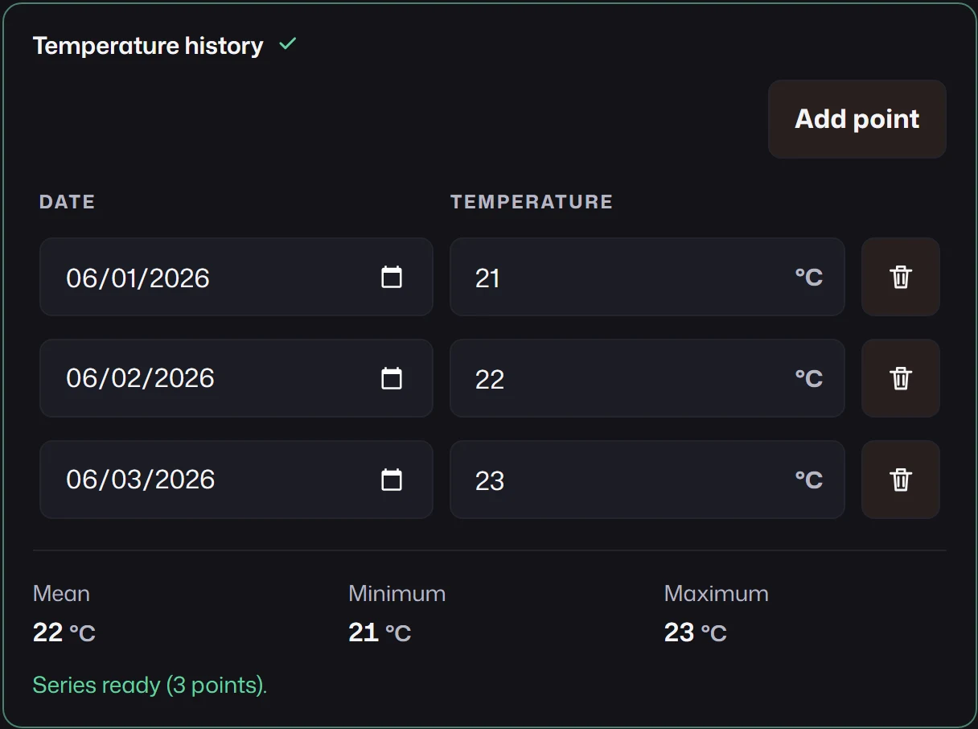The height and width of the screenshot is (729, 978).
Task: Open calendar picker for 06/03/2026 row
Action: (391, 480)
